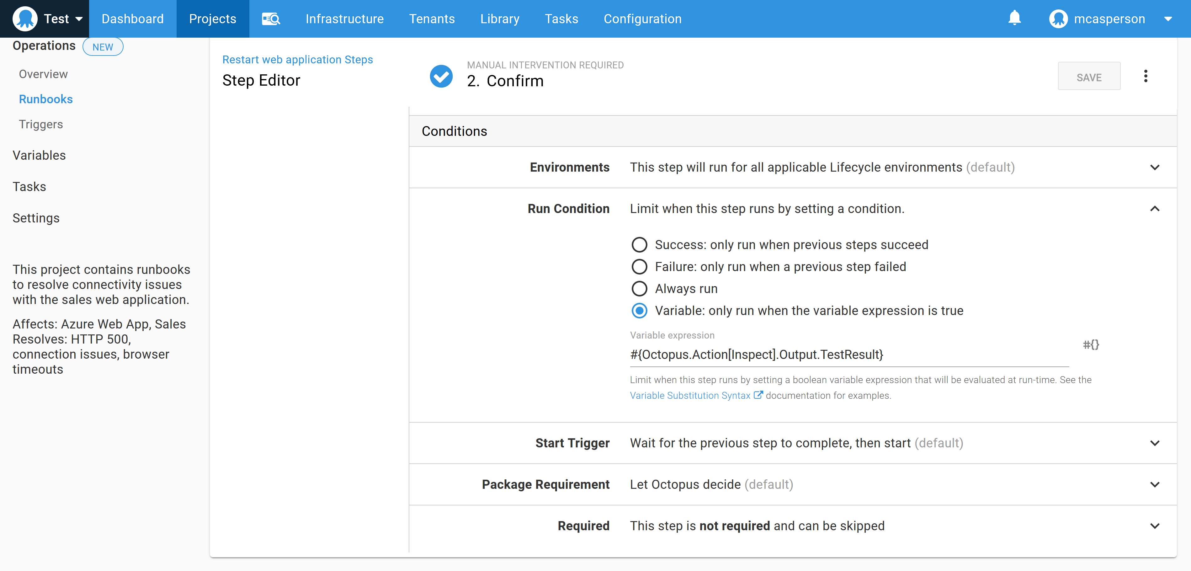Switch to the Infrastructure tab
1191x571 pixels.
[344, 19]
